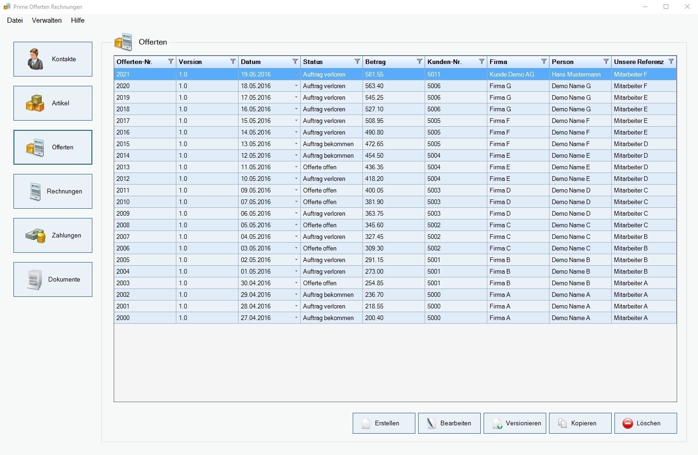Click Kunde Demo AG company cell
Image resolution: width=698 pixels, height=455 pixels.
(x=518, y=74)
